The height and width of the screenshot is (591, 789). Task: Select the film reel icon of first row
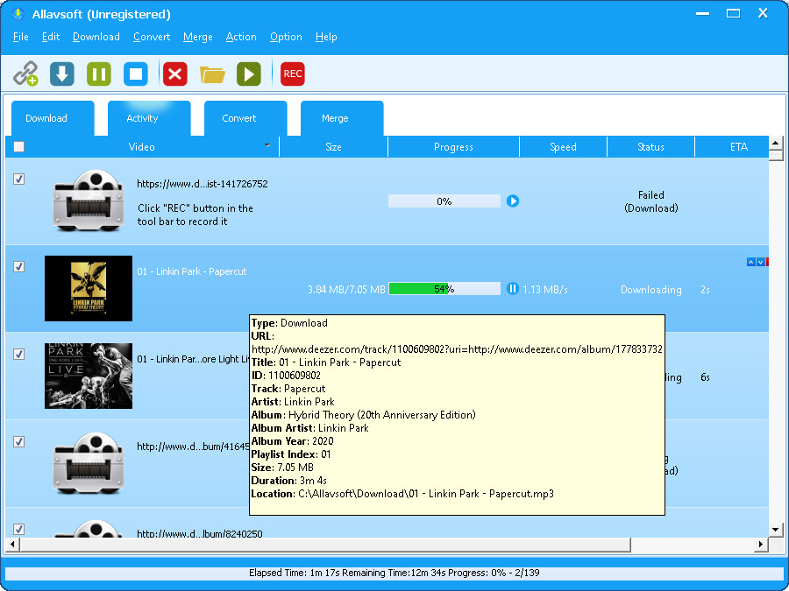point(89,201)
